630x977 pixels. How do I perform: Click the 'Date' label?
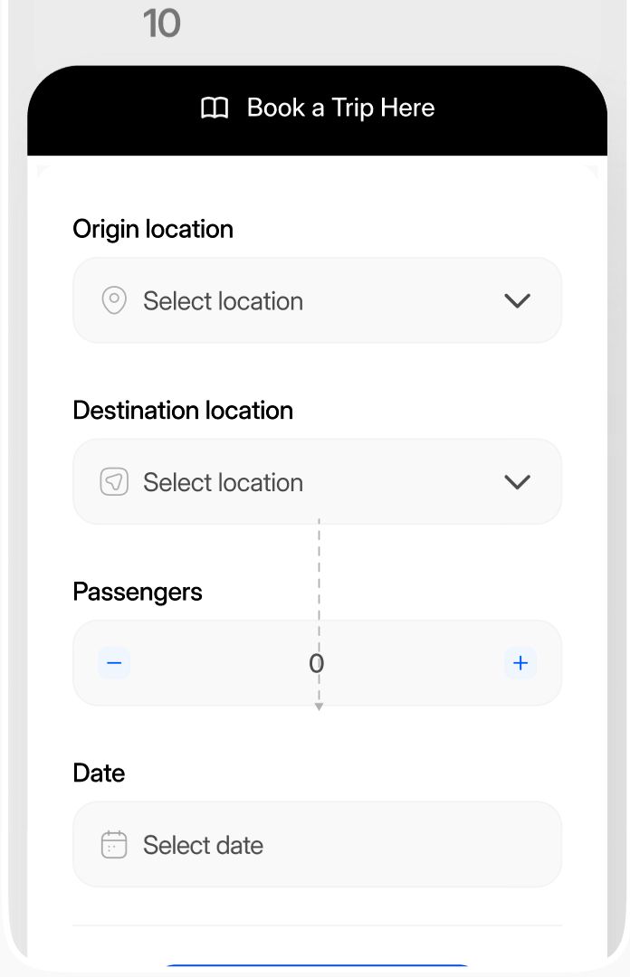tap(99, 773)
